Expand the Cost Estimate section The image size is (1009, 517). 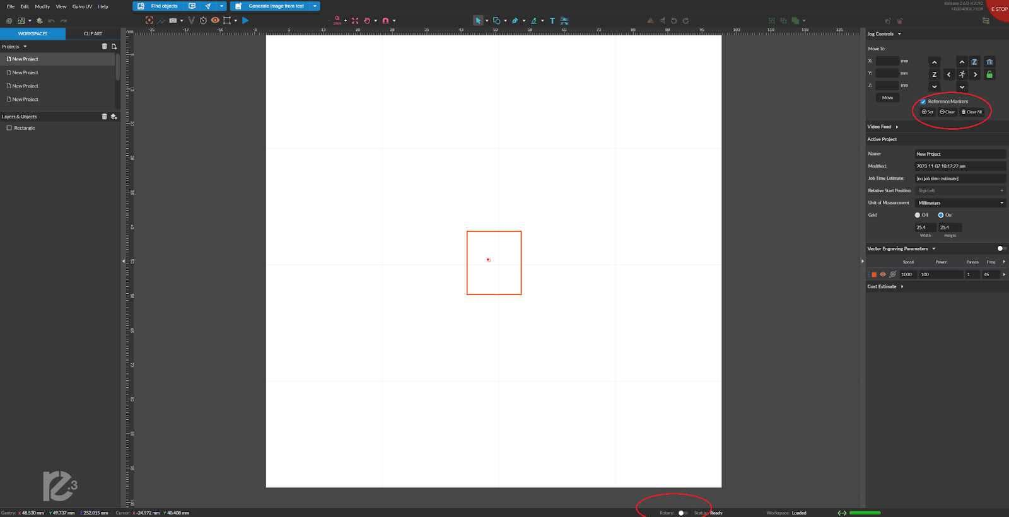[x=902, y=287]
